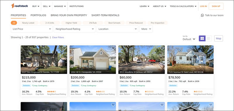Image resolution: width=234 pixels, height=111 pixels.
Task: Expand the Sell menu
Action: (47, 6)
